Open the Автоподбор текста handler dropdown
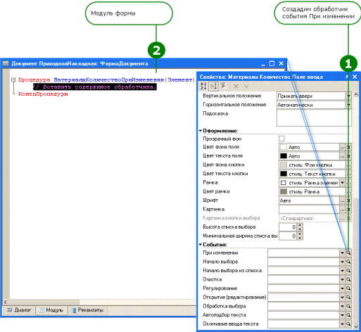This screenshot has height=332, width=361. click(x=343, y=315)
